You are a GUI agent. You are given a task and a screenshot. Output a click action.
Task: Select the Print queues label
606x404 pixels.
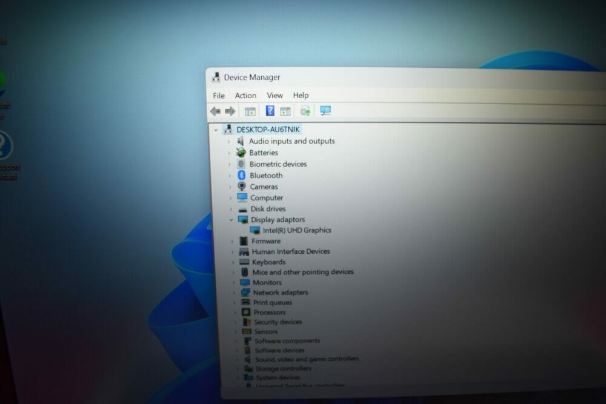(273, 302)
